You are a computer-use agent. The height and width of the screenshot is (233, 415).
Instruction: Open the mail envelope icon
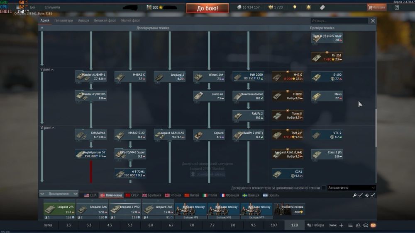[x=373, y=225]
